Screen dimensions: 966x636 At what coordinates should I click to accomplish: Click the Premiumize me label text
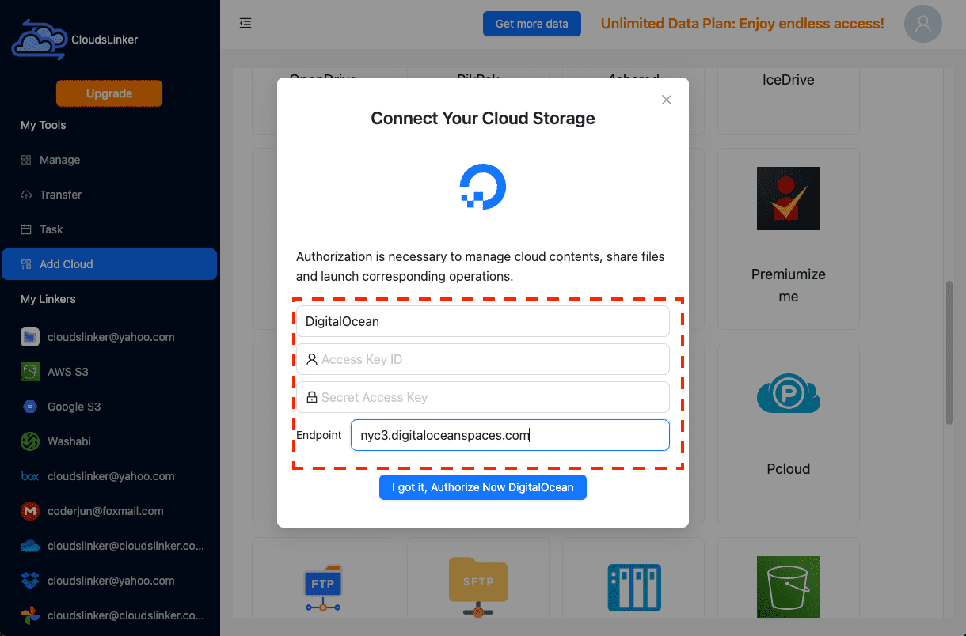pyautogui.click(x=789, y=286)
